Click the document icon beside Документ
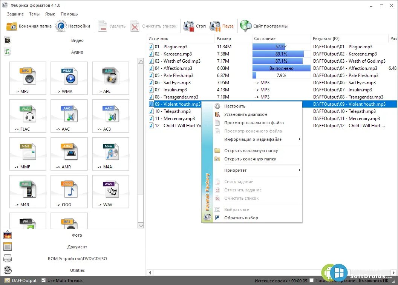The height and width of the screenshot is (285, 398). (x=8, y=246)
